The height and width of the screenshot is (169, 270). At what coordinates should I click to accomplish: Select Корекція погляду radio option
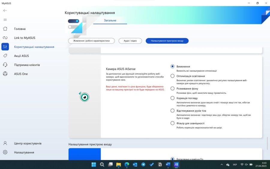point(172,98)
